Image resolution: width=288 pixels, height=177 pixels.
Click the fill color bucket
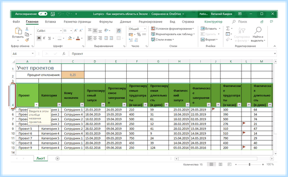tap(70, 38)
